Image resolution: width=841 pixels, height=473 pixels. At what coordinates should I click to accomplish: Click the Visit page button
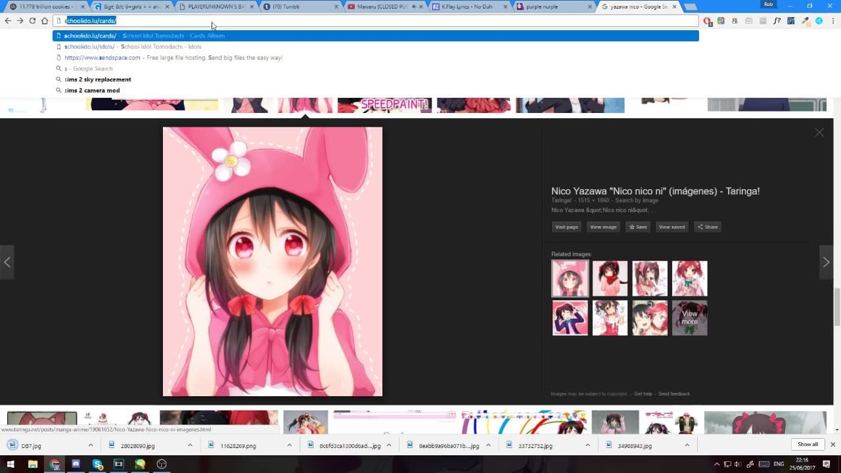point(566,227)
